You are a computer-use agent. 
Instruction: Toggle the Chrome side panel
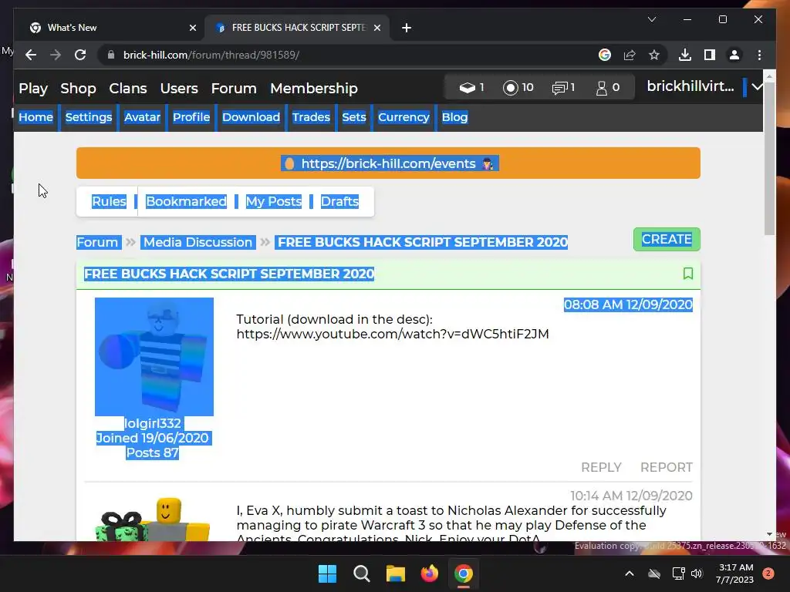pos(710,55)
